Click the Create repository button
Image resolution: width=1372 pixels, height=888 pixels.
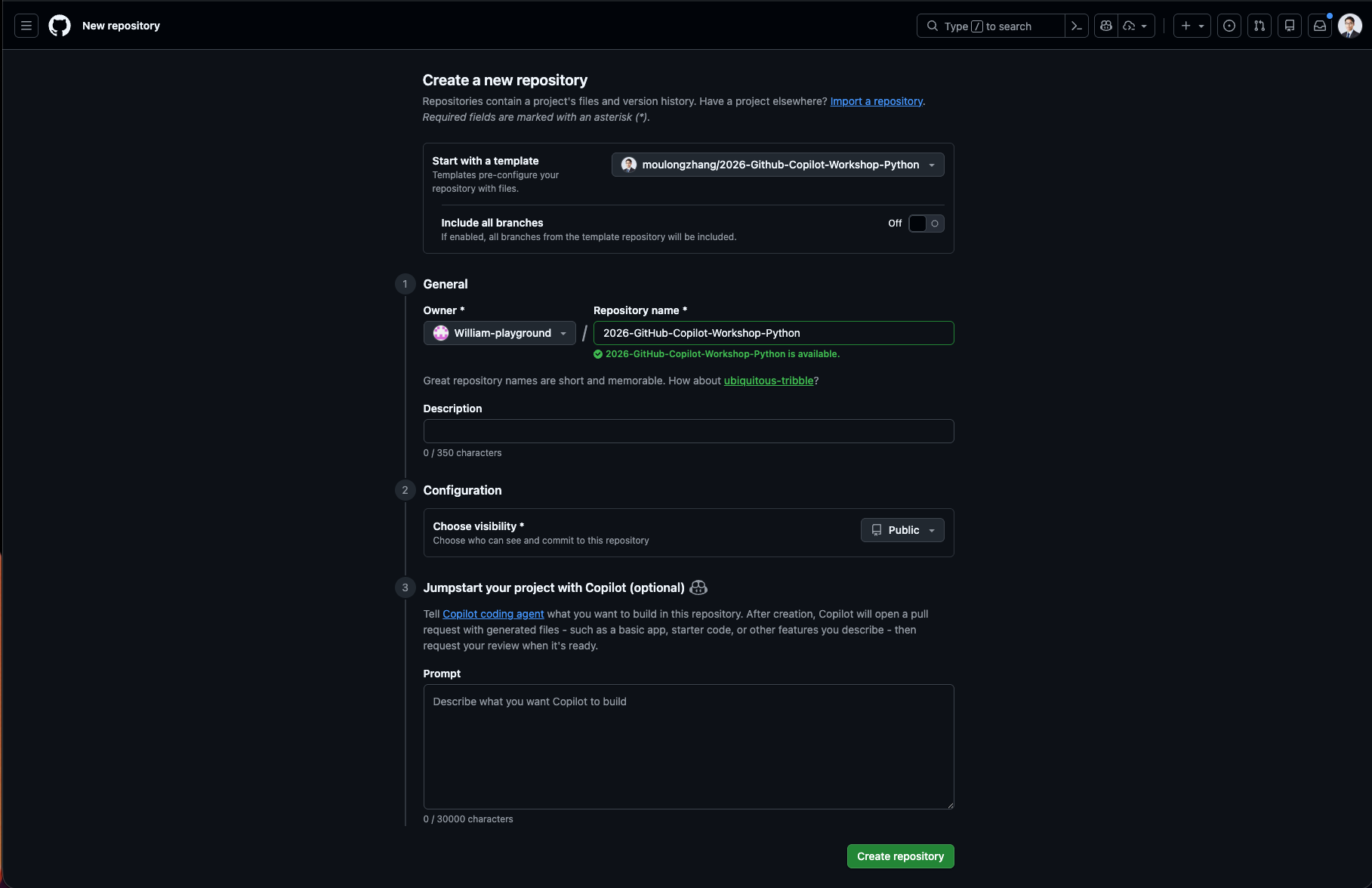tap(900, 856)
